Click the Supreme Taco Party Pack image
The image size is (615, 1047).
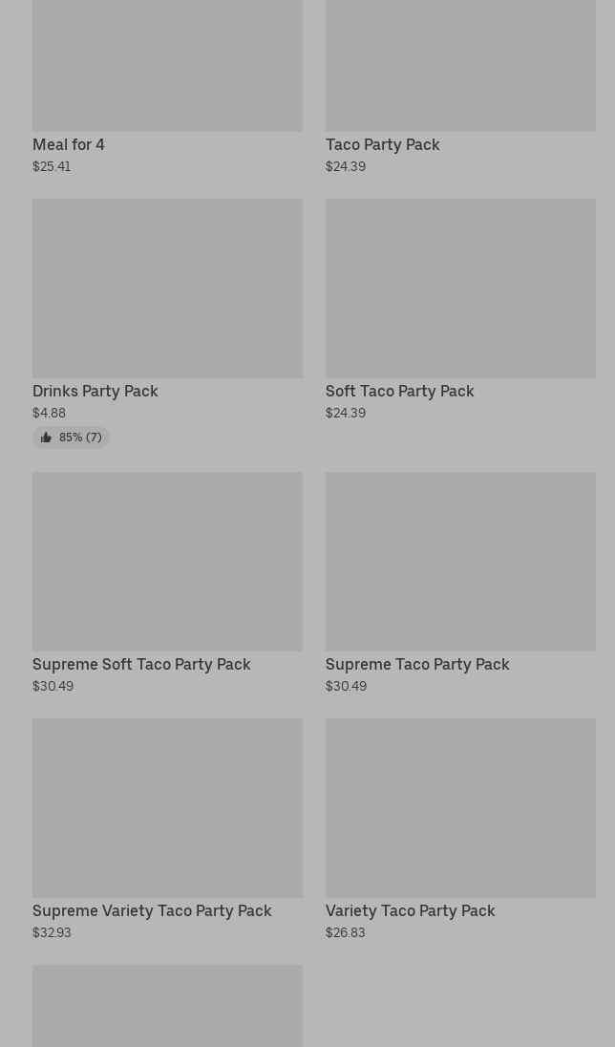460,562
